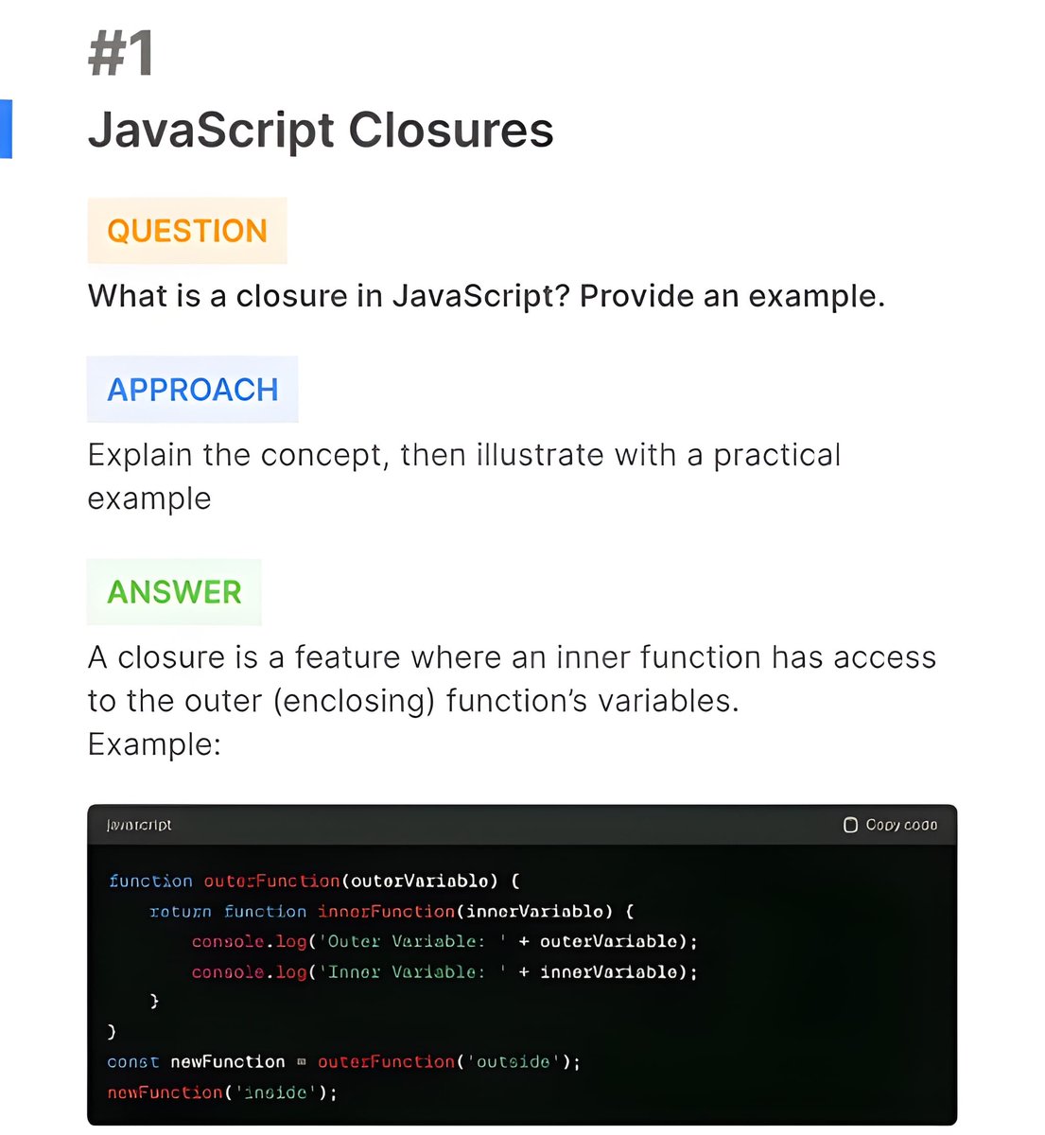This screenshot has height=1135, width=1045.
Task: Select the JavaScript Closures heading
Action: pyautogui.click(x=322, y=130)
